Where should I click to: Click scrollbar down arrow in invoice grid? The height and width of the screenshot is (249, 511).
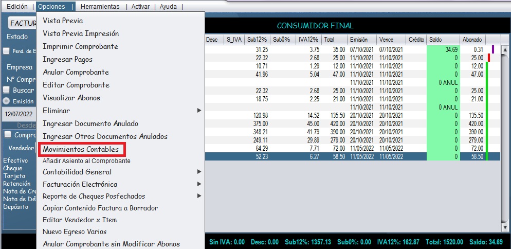click(505, 227)
